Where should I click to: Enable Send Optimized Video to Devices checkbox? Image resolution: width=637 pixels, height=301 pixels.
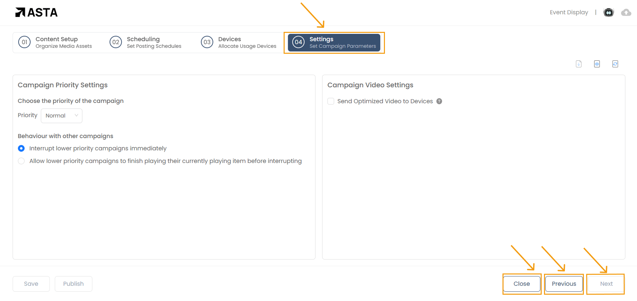331,101
